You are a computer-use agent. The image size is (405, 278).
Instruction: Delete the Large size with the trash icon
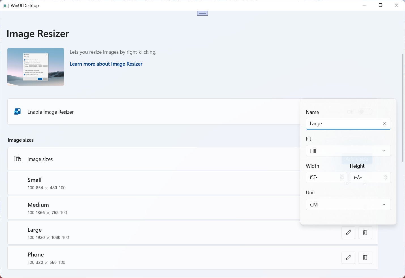[x=365, y=232]
